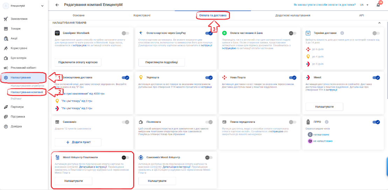Click the Самовивіз store icon
Viewport: 388px width, 190px height.
[x=57, y=122]
